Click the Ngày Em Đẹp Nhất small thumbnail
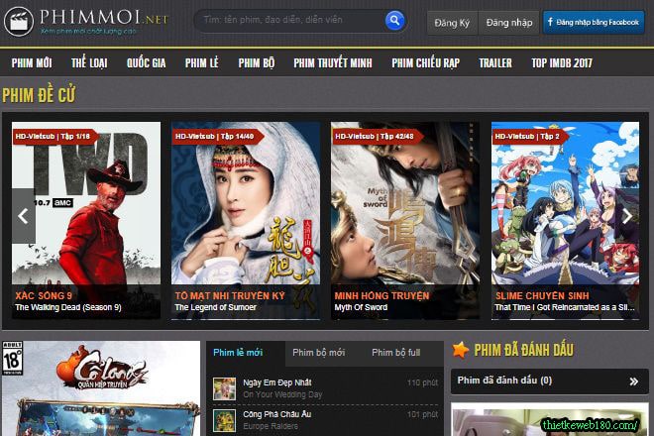 pyautogui.click(x=224, y=388)
